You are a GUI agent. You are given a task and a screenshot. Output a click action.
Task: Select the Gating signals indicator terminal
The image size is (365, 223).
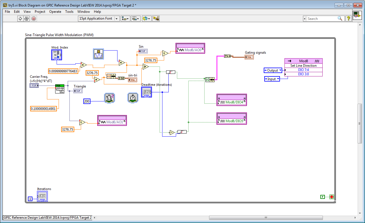249,57
